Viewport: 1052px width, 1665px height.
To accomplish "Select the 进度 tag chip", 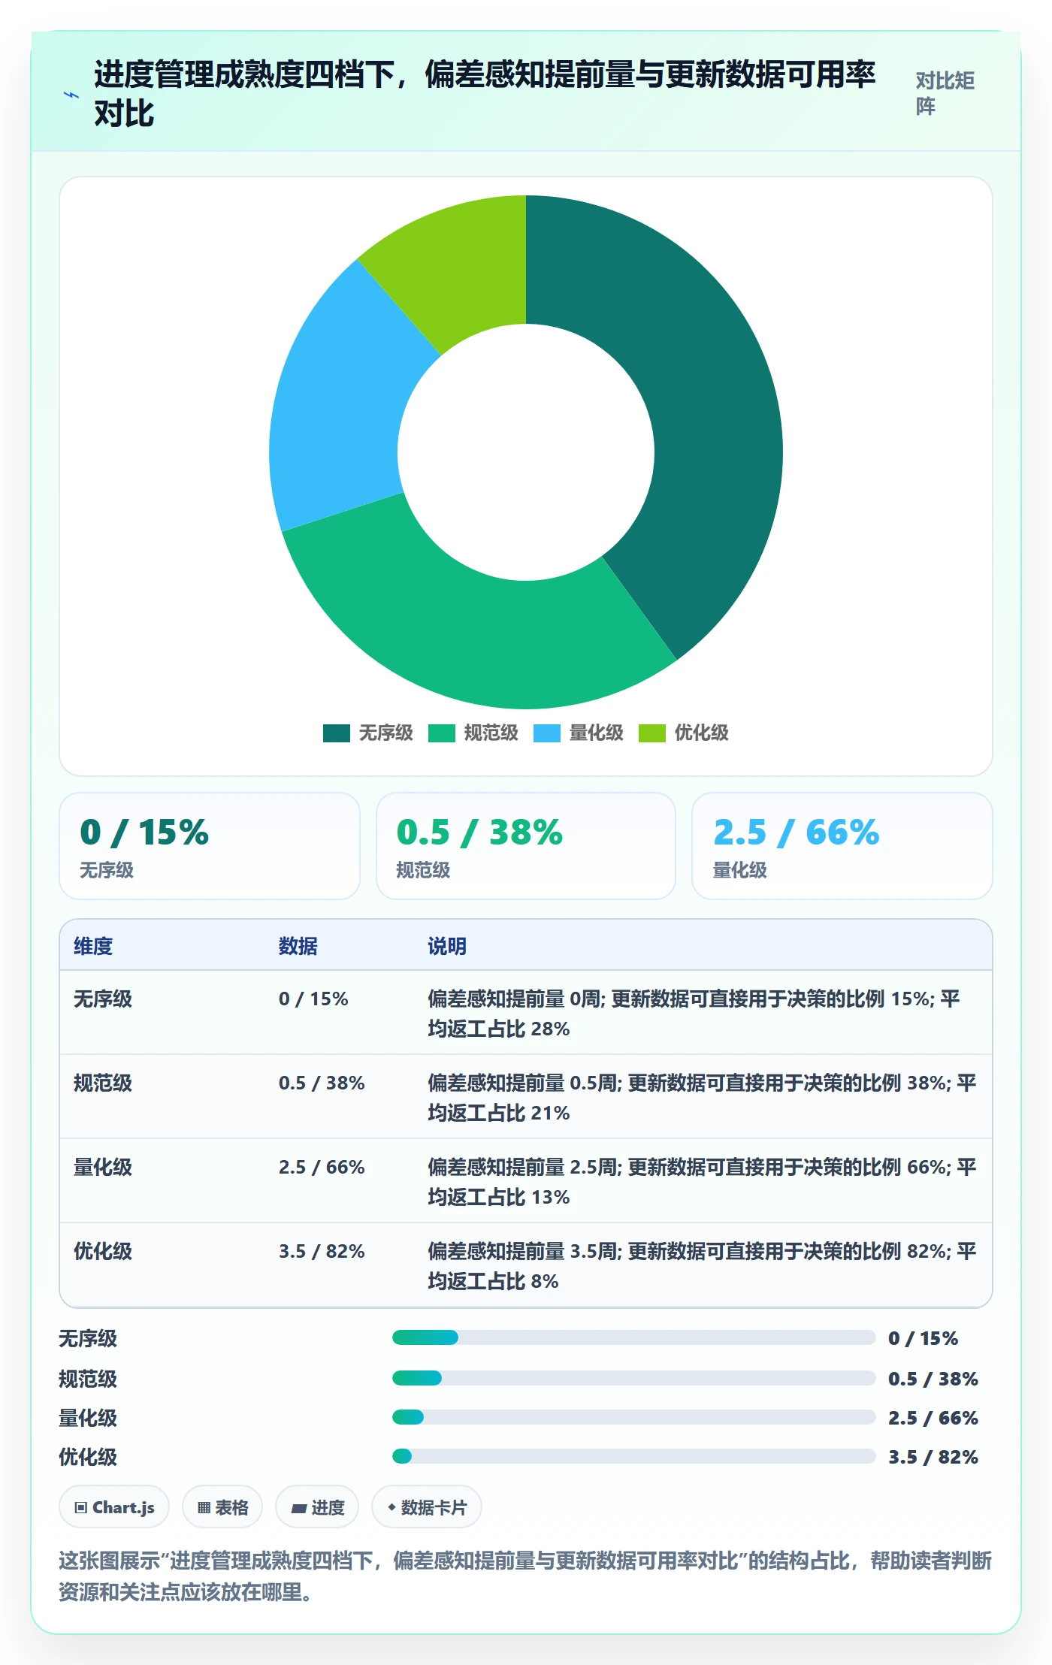I will pyautogui.click(x=317, y=1506).
